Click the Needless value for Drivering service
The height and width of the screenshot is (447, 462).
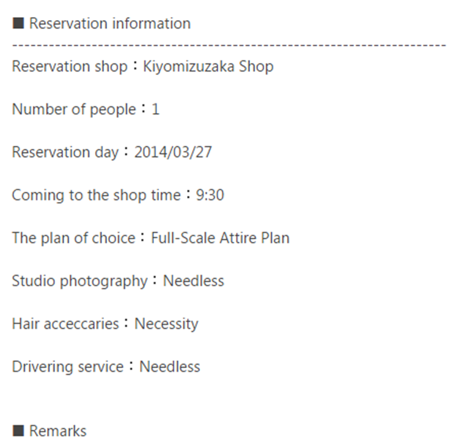click(170, 366)
